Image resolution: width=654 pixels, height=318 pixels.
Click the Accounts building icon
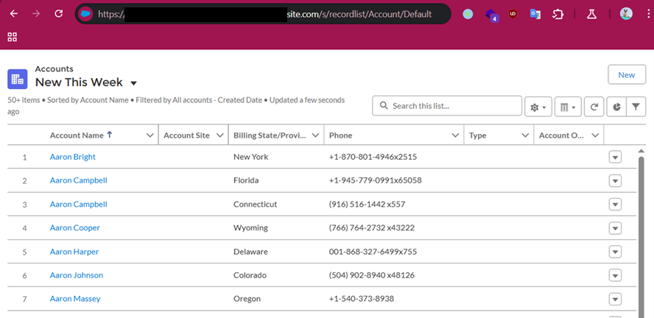(18, 79)
